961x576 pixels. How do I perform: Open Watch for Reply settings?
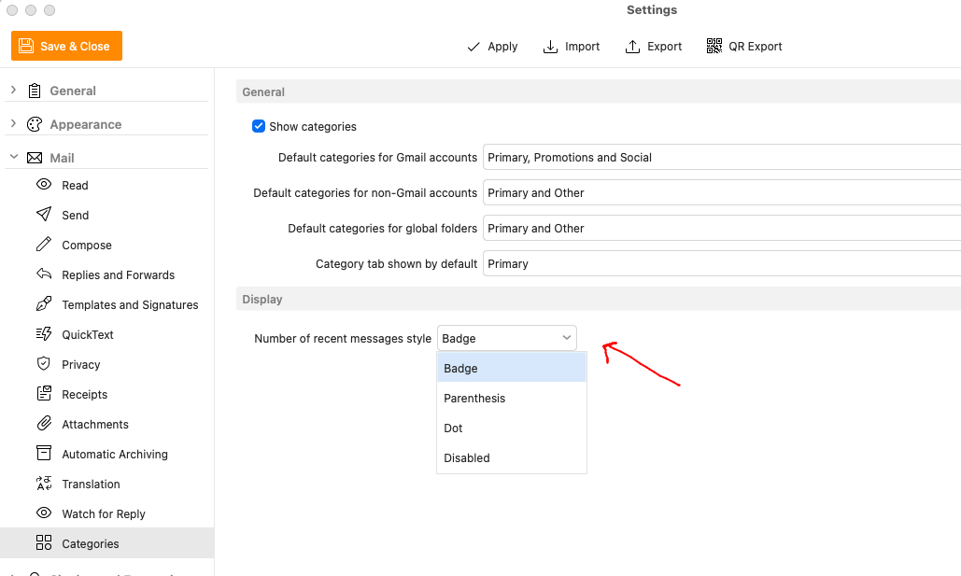107,514
